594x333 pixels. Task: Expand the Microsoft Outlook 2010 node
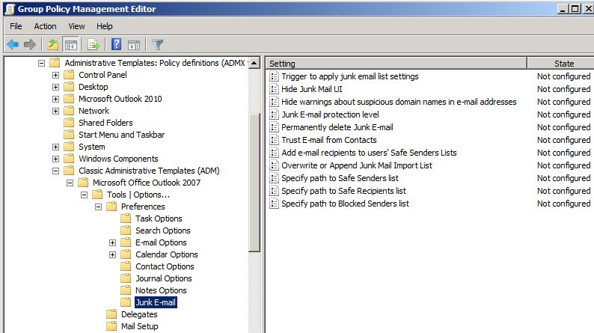point(55,99)
